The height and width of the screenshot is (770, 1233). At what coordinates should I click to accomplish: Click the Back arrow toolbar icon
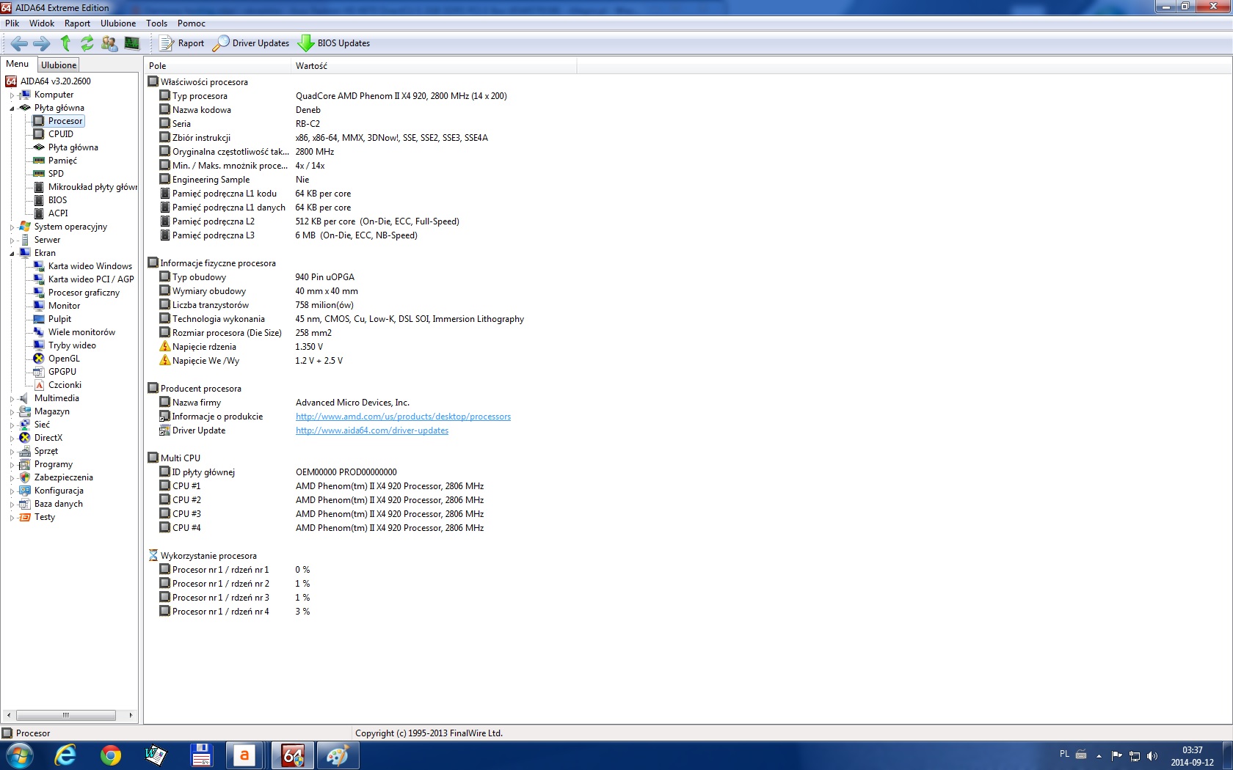[19, 43]
